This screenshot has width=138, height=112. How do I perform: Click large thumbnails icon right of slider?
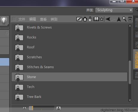point(59,108)
